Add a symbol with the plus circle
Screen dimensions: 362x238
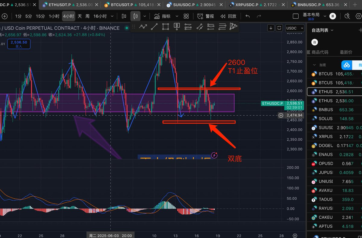[x=5, y=16]
